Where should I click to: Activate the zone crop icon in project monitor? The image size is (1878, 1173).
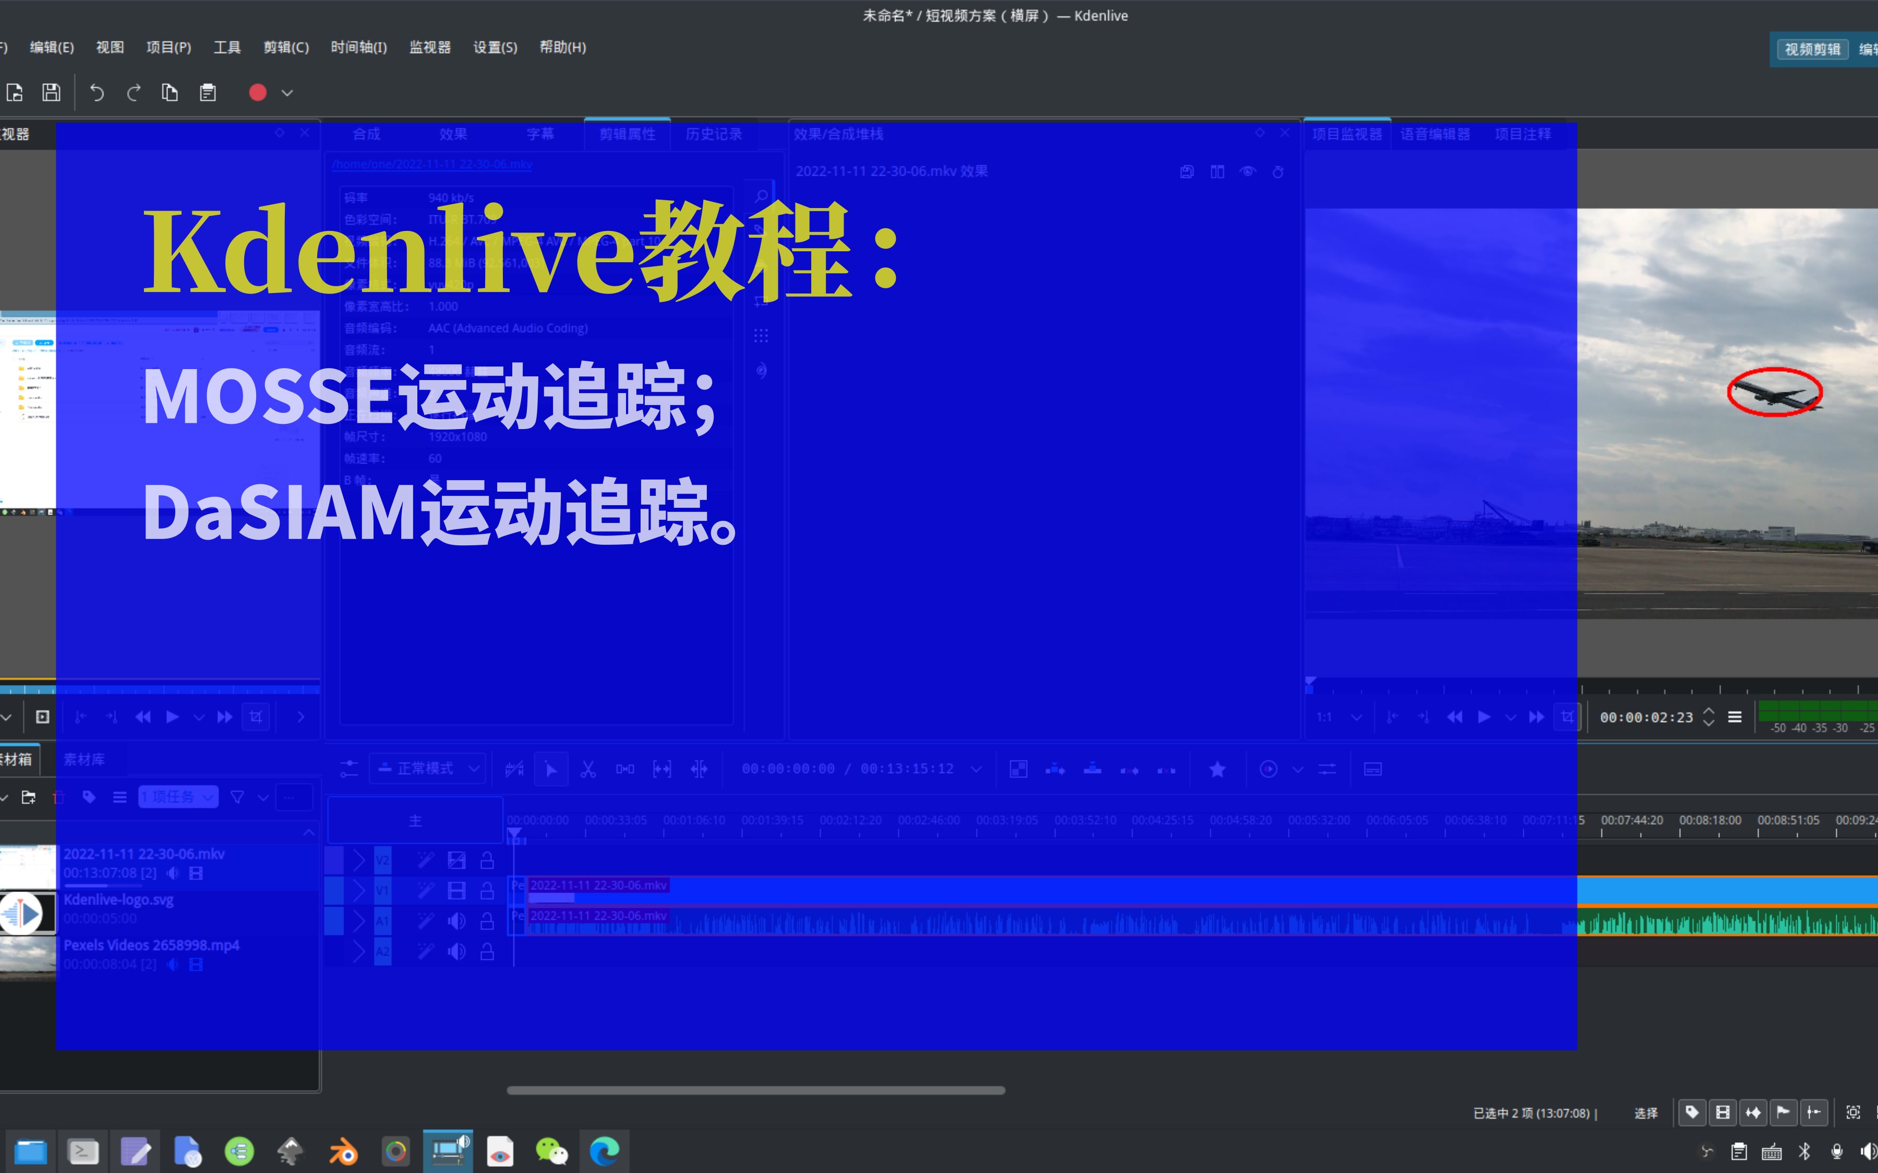pos(1567,717)
